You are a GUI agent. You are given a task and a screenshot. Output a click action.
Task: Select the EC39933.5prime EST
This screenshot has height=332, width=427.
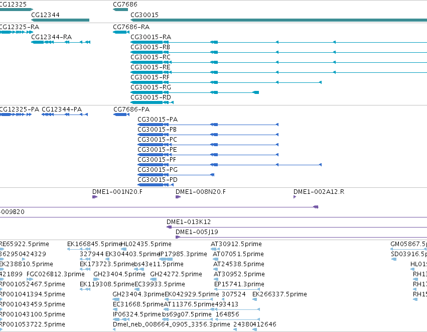click(x=137, y=289)
